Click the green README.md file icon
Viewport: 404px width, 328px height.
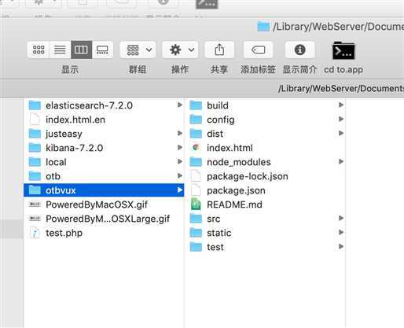point(196,205)
